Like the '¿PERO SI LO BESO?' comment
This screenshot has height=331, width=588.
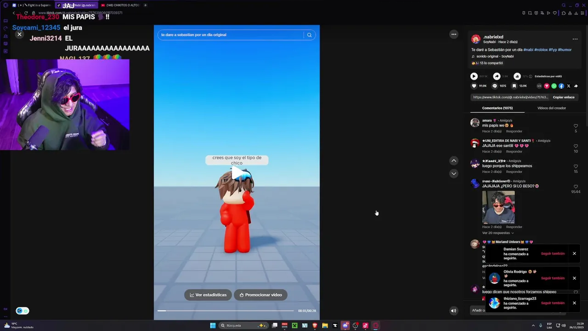(576, 187)
